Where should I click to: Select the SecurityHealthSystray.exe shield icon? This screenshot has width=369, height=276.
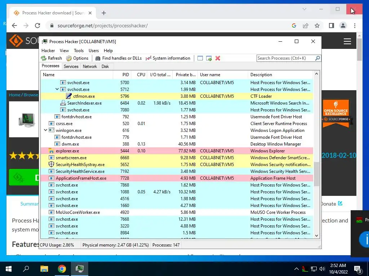(x=51, y=164)
